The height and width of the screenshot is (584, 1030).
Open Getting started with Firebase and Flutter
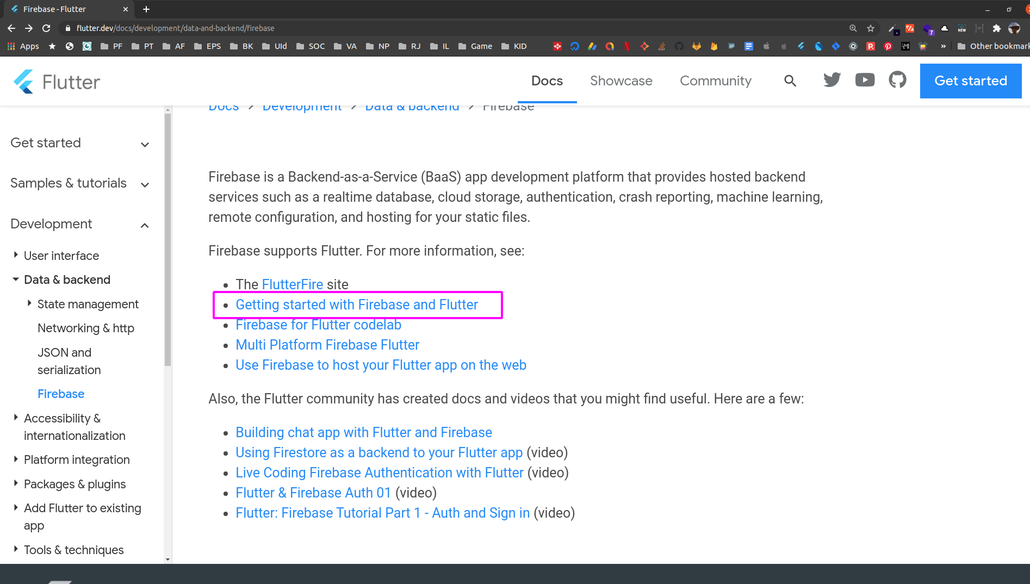click(x=357, y=305)
